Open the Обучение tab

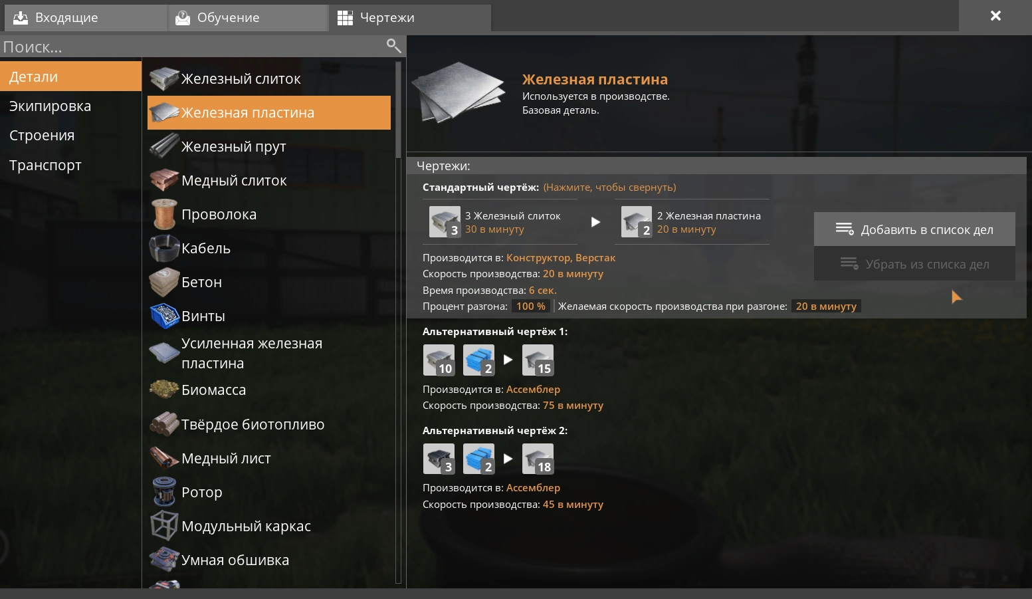[x=248, y=18]
